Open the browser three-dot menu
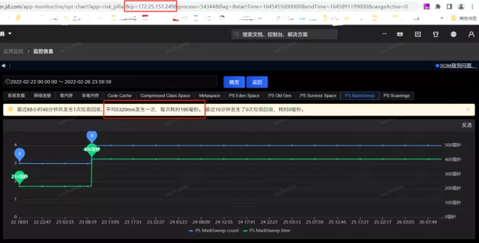Viewport: 479px width, 243px height. point(472,7)
